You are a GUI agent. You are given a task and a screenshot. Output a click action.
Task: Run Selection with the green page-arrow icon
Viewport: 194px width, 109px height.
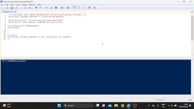click(51, 8)
